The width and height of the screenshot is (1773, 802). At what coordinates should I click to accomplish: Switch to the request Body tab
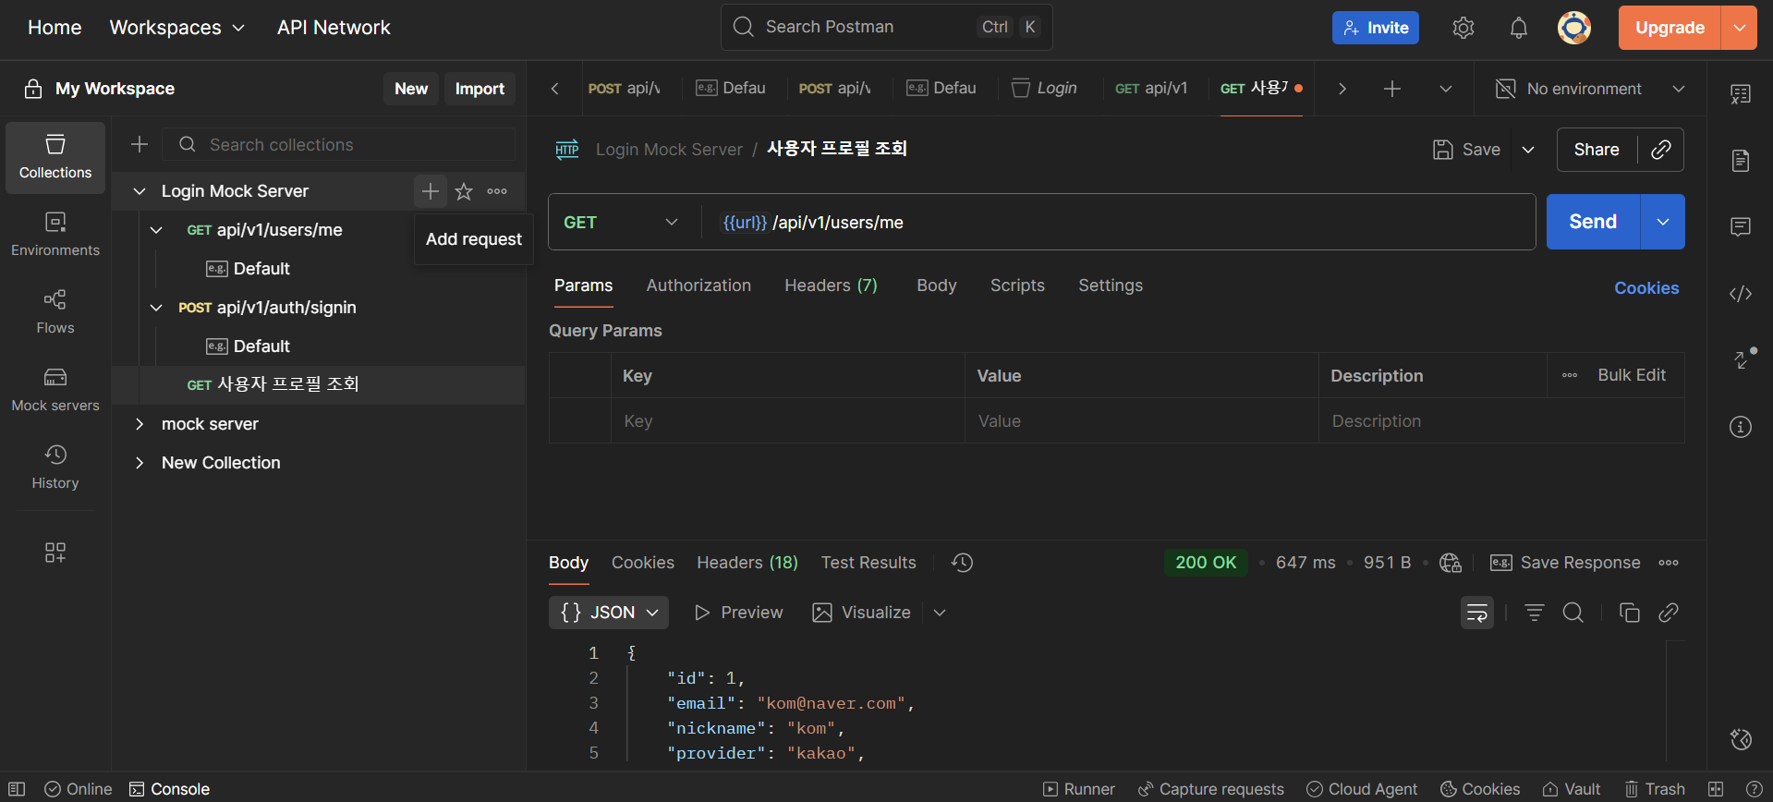(x=936, y=286)
